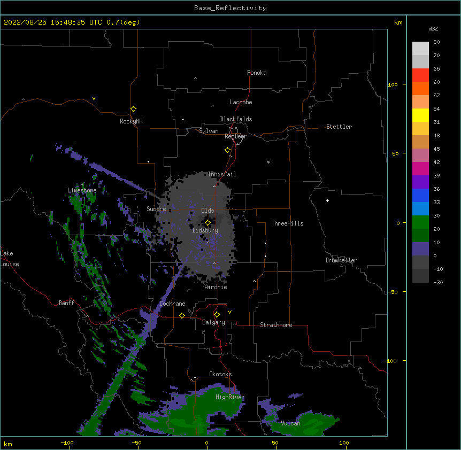Select the bright yellow legend swatch
Viewport: 461px width, 450px height.
click(420, 115)
